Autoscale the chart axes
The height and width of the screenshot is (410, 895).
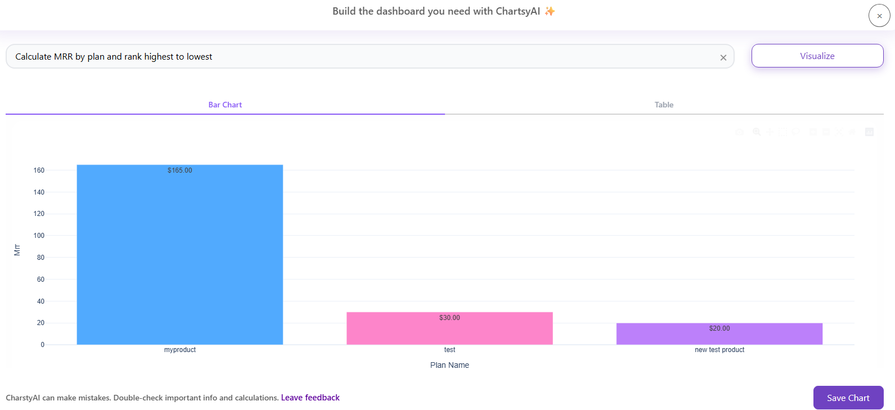point(839,132)
